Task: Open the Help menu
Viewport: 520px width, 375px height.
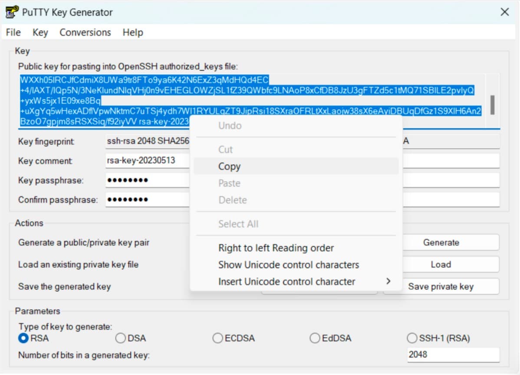Action: click(133, 33)
